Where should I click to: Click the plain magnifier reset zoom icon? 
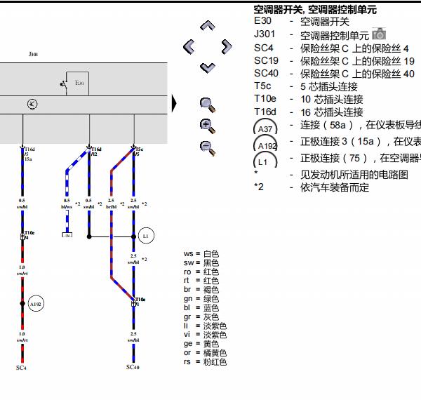pos(208,105)
